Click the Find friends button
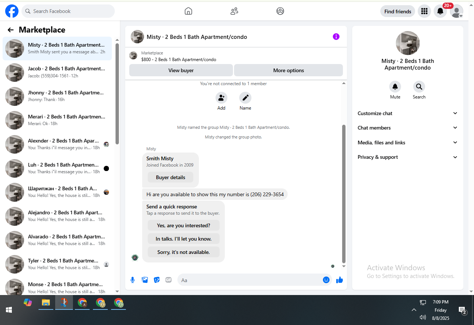The width and height of the screenshot is (474, 325). pos(398,11)
